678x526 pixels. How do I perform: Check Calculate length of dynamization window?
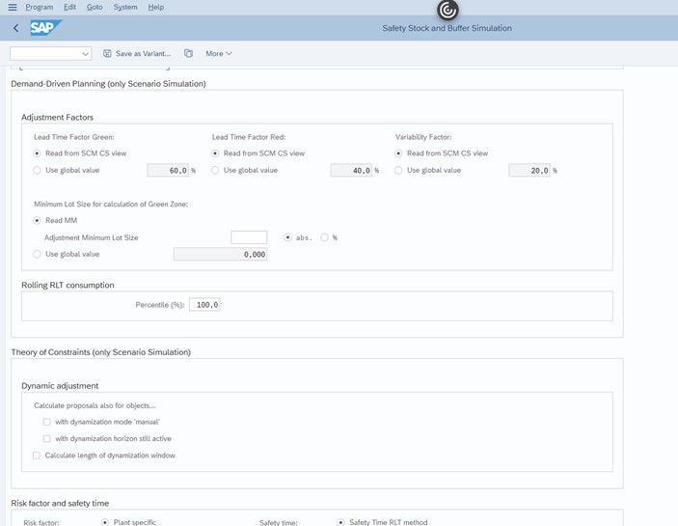coord(37,456)
